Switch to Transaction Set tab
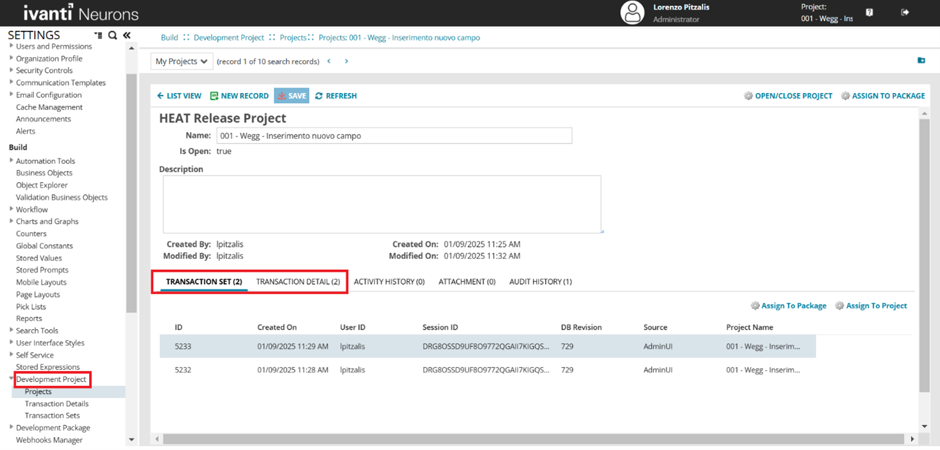 (204, 281)
